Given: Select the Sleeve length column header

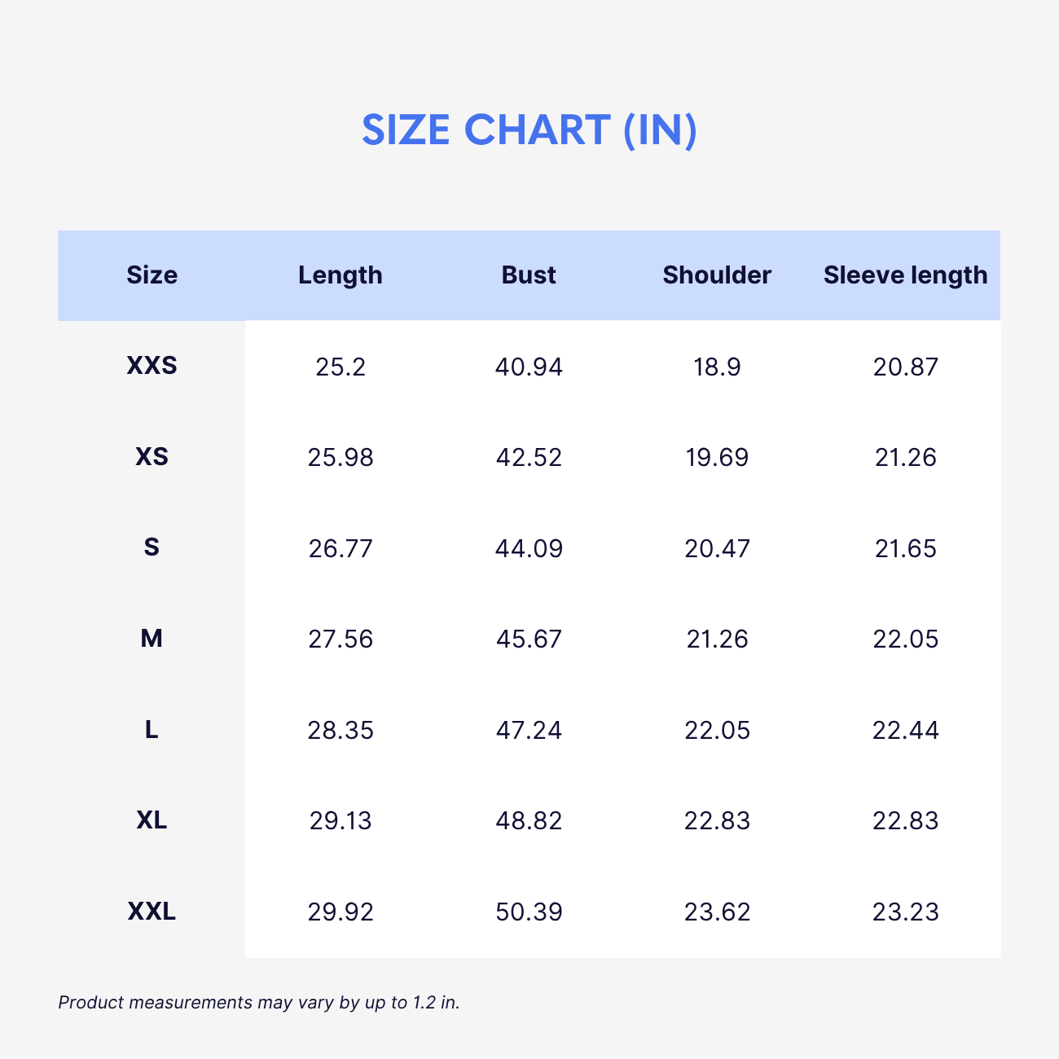Looking at the screenshot, I should pos(906,275).
